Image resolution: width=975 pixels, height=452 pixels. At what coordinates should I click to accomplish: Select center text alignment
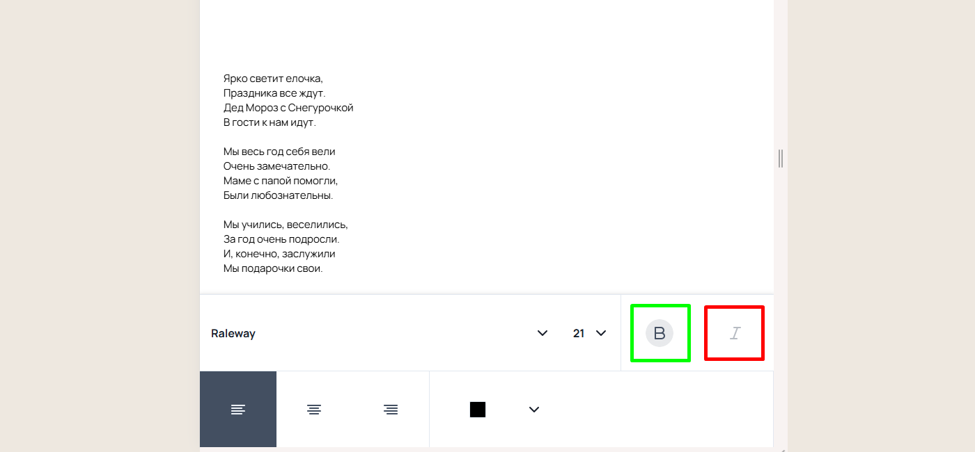(x=314, y=410)
